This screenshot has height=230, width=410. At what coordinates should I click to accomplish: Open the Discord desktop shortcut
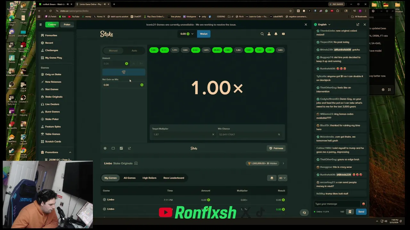click(x=12, y=33)
